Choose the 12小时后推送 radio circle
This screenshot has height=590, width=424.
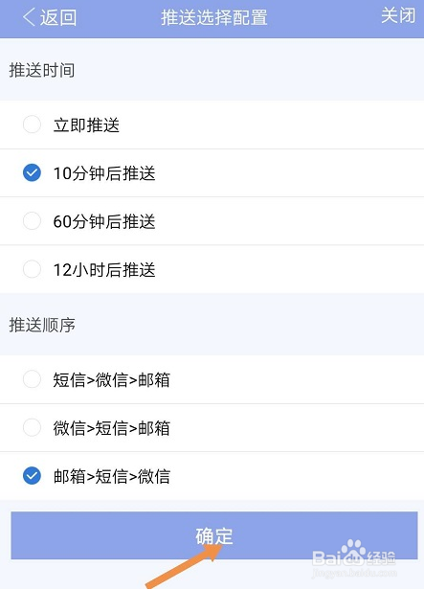tap(32, 269)
